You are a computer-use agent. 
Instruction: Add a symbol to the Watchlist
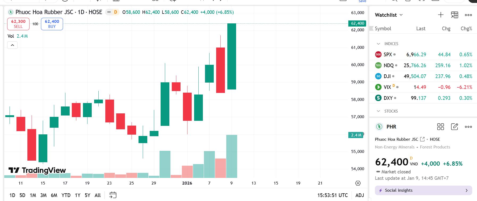[441, 15]
